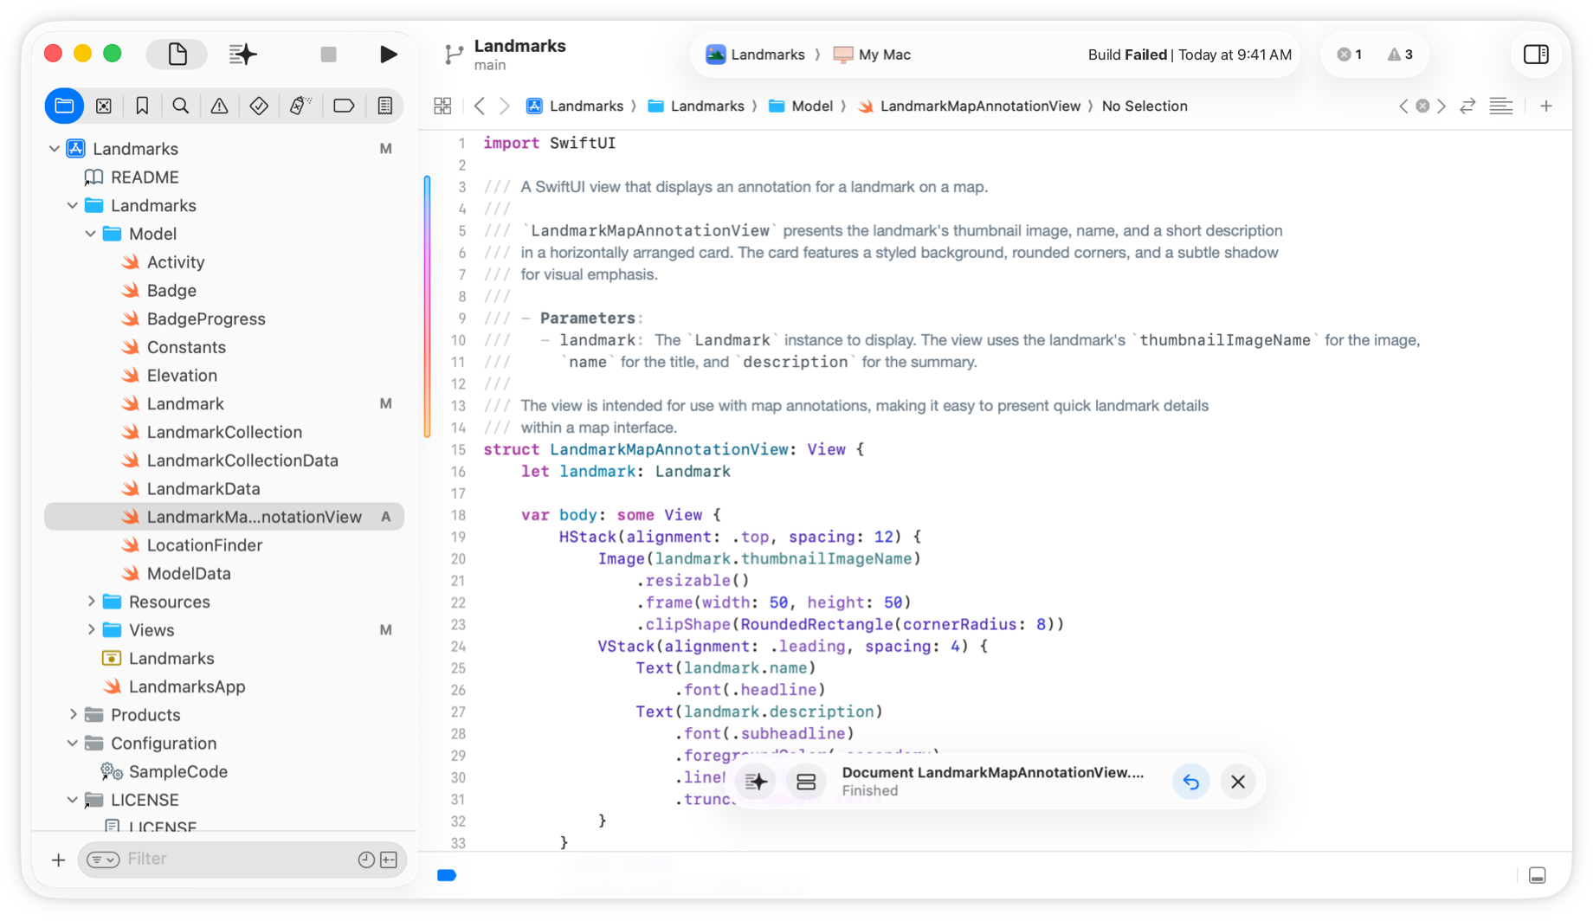Switch to the Test navigator
This screenshot has width=1593, height=921.
259,106
